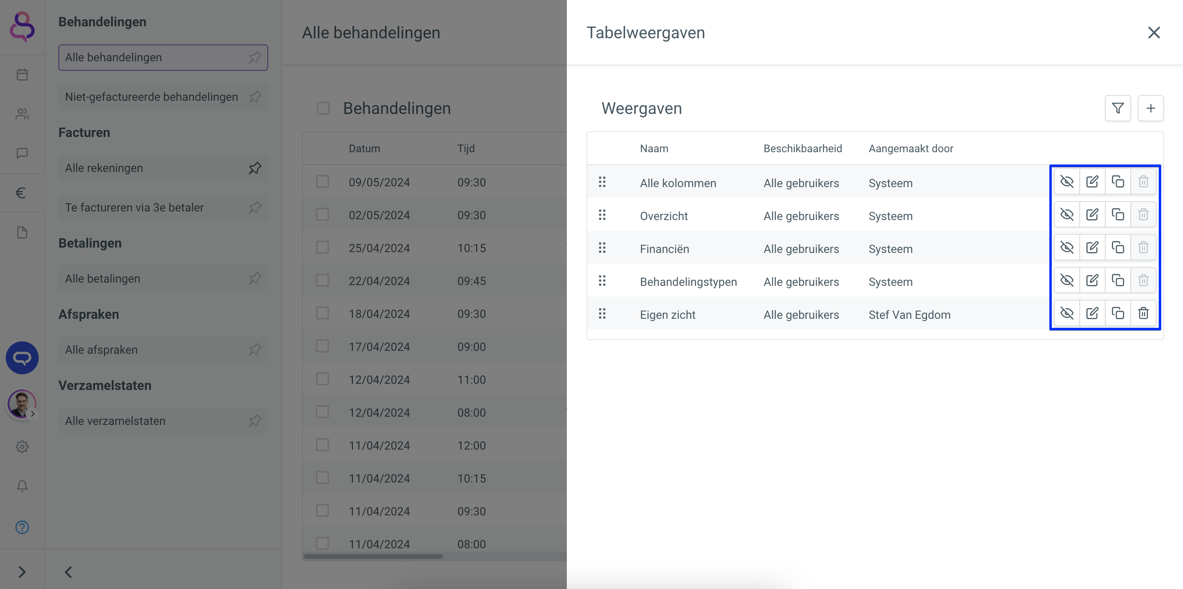Check the 18/04/2024 treatment row

pyautogui.click(x=322, y=313)
